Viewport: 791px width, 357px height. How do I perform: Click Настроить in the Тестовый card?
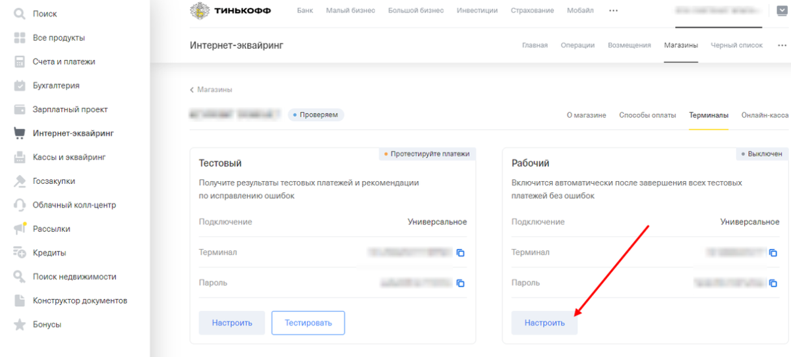pyautogui.click(x=232, y=323)
